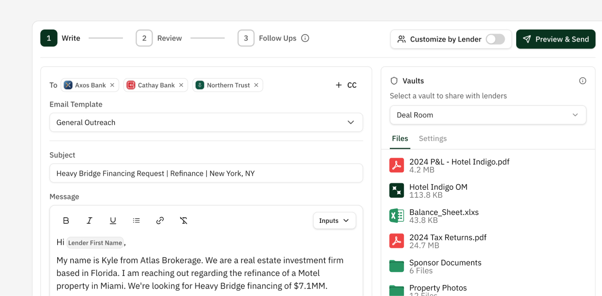Viewport: 602px width, 296px height.
Task: Add CC recipients
Action: (346, 85)
